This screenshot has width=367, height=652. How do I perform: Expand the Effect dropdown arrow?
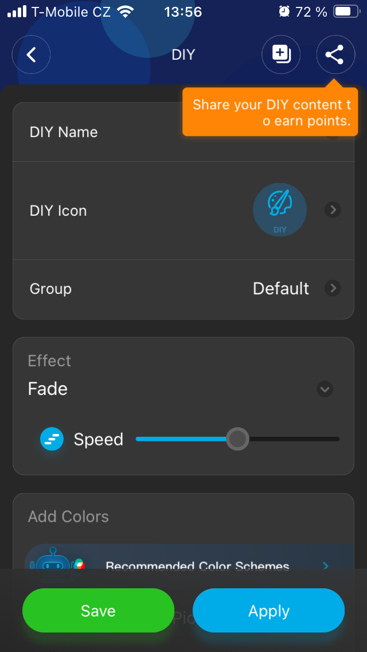(x=325, y=389)
